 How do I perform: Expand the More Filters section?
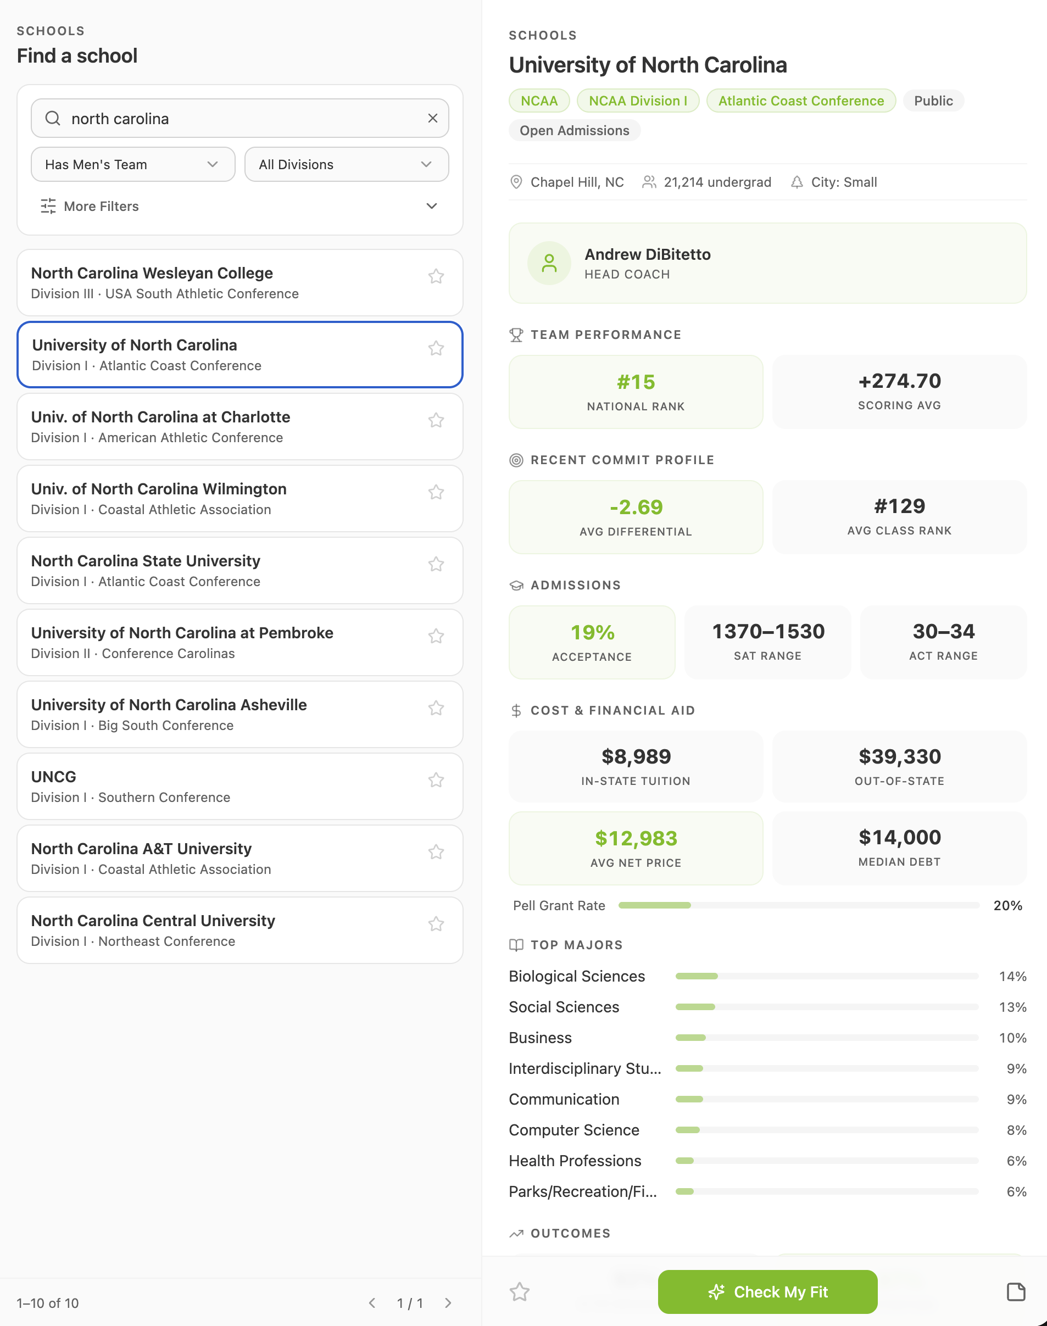[x=240, y=206]
